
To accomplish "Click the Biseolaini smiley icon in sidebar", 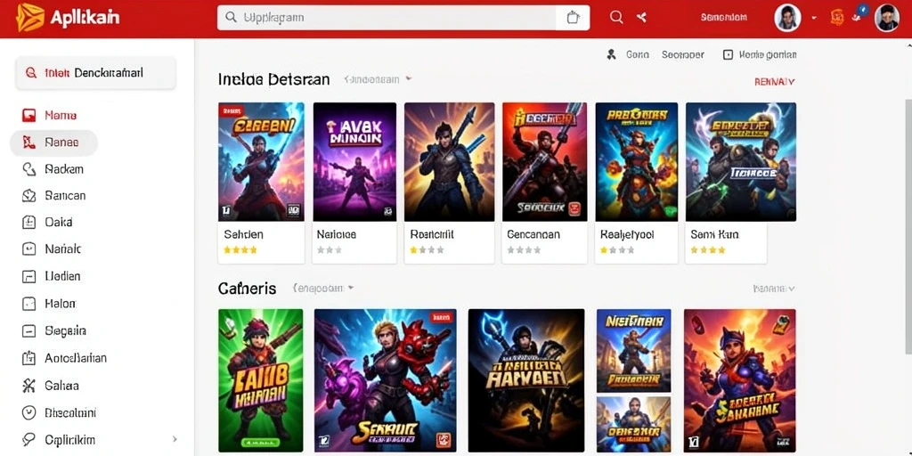I will (28, 413).
